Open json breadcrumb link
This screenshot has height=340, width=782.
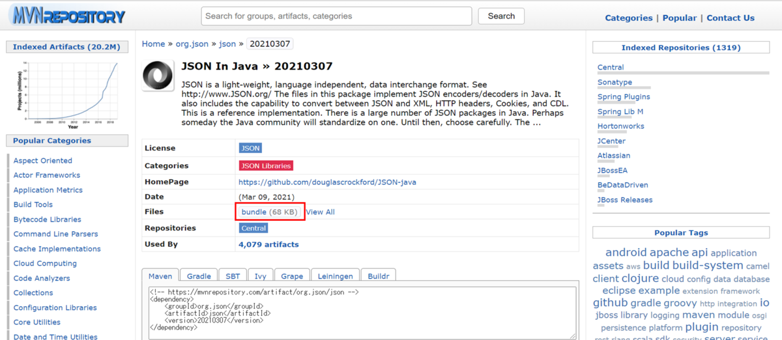point(227,44)
